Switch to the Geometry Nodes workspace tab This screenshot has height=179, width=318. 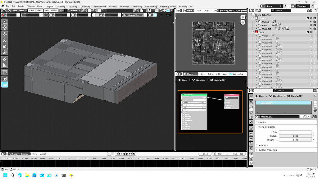[168, 7]
